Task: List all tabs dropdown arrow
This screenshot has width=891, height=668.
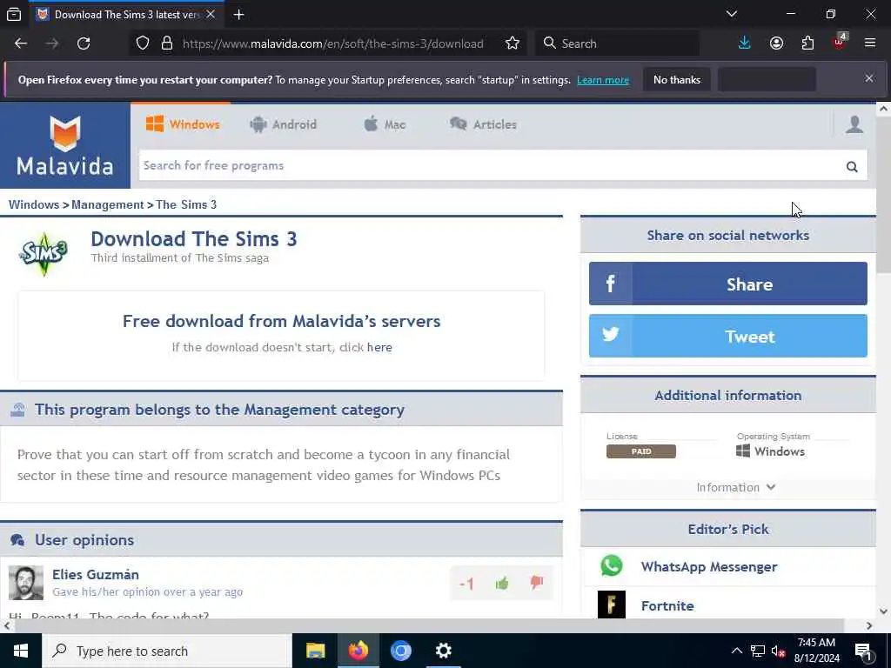Action: click(x=732, y=14)
